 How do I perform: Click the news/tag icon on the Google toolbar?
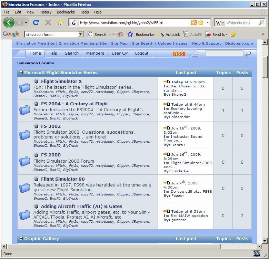click(120, 34)
